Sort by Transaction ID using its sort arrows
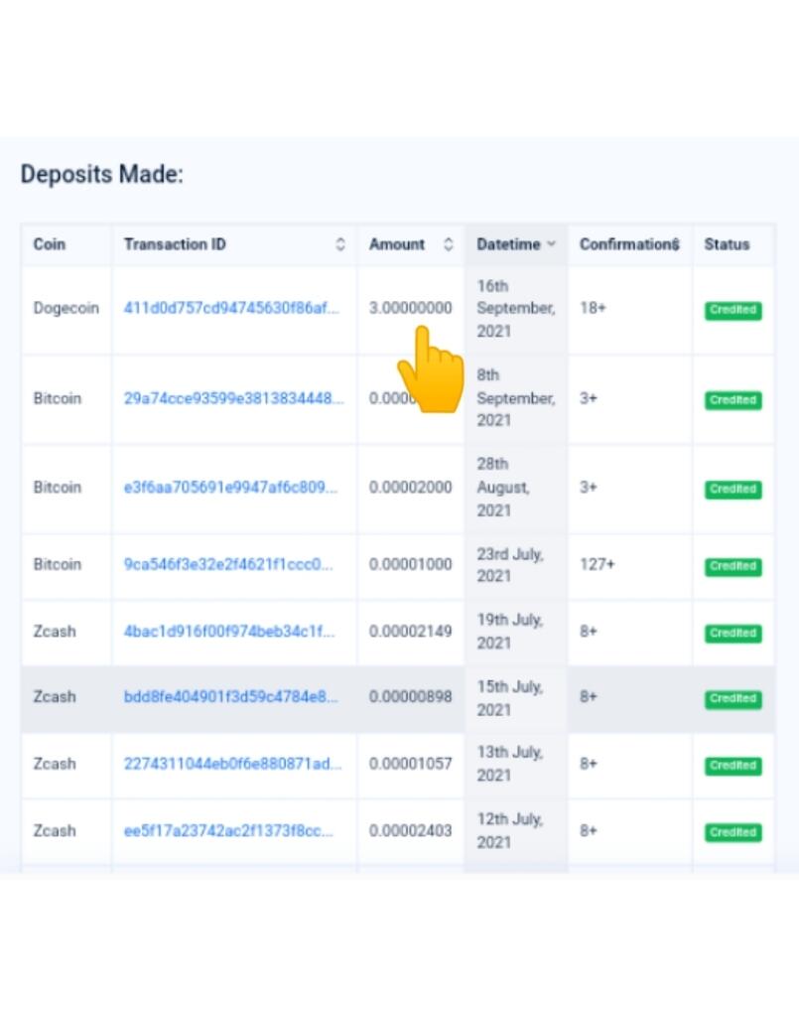799x1017 pixels. [x=340, y=244]
